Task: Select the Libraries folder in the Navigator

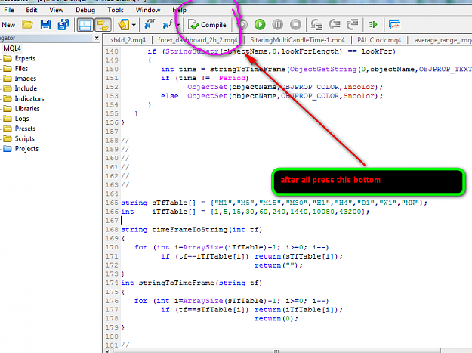Action: pyautogui.click(x=27, y=108)
